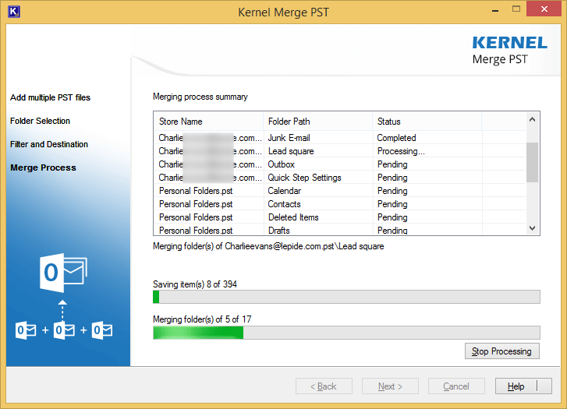Click Personal Folders.pst in Calendar row
Screen dimensions: 567x409
196,191
